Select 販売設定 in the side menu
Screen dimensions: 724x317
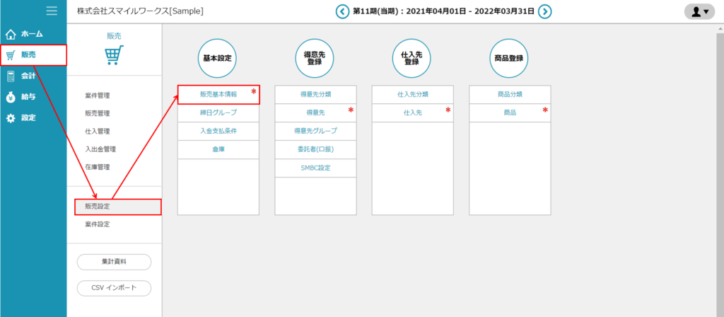pos(118,207)
